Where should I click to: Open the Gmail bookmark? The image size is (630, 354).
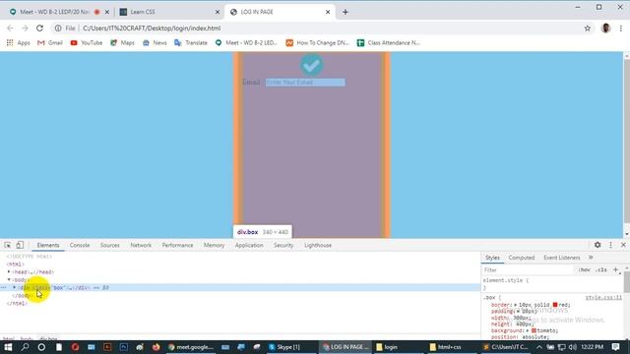[50, 42]
